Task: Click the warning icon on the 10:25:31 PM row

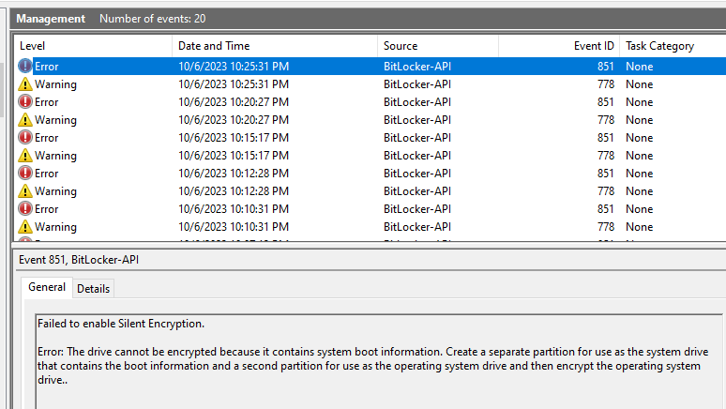Action: [25, 84]
